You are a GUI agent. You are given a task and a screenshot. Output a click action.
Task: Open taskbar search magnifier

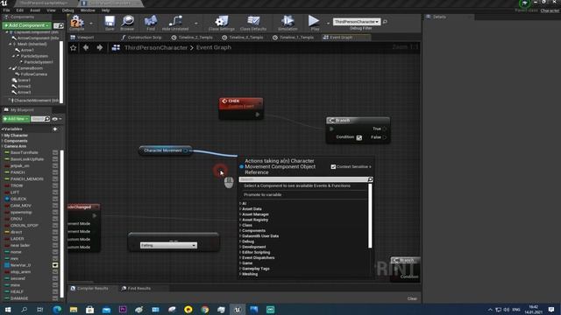click(x=24, y=309)
